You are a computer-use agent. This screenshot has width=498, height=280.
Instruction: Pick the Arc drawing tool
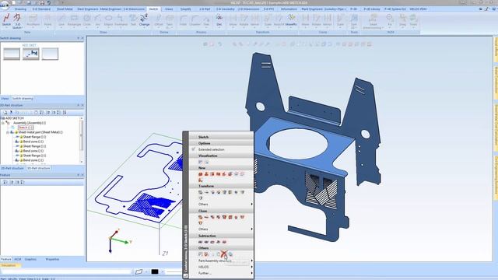point(97,20)
